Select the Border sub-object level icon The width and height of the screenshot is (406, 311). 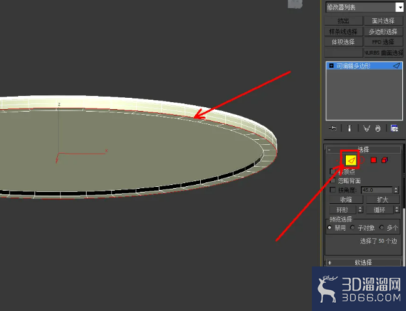click(x=361, y=161)
